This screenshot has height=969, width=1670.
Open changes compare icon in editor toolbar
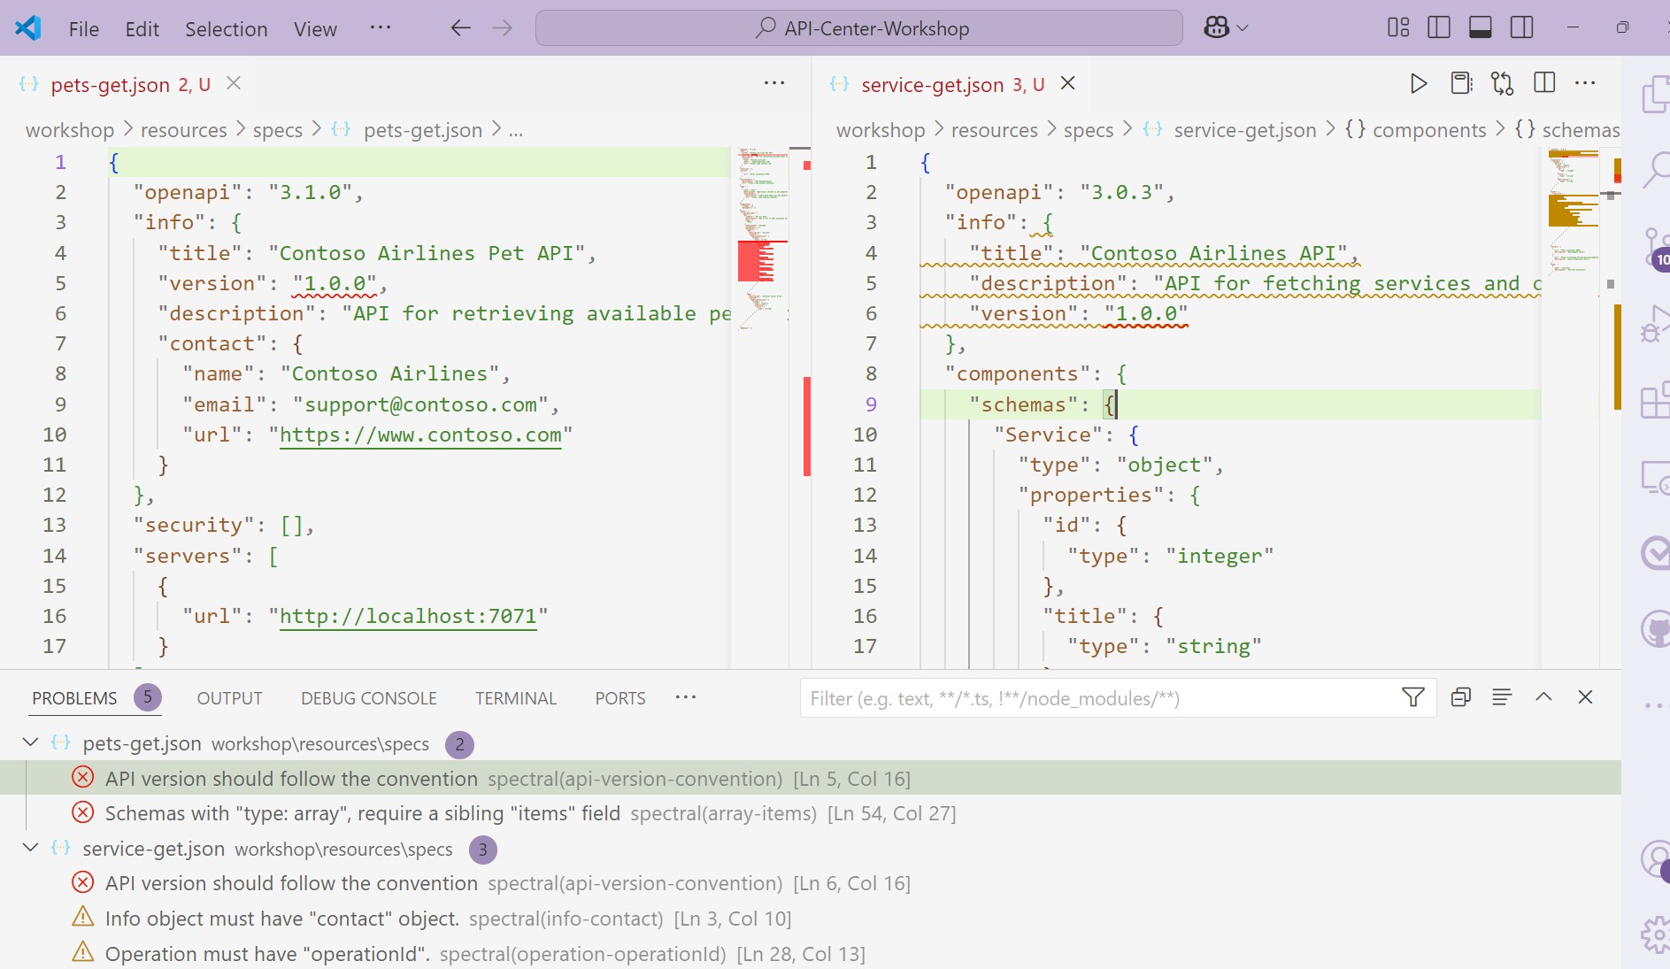point(1502,83)
